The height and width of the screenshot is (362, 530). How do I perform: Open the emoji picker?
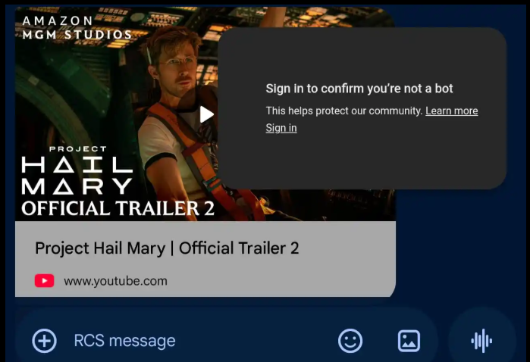click(350, 341)
